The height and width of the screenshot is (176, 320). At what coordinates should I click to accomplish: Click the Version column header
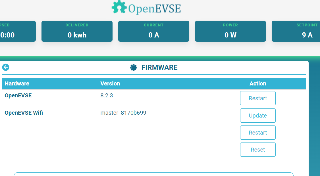point(110,83)
